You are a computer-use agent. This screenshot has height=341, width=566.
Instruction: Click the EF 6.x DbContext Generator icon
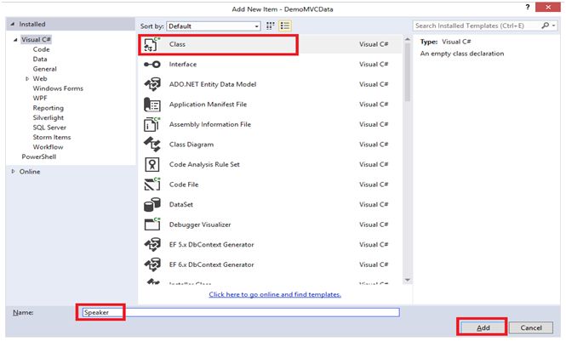click(152, 264)
